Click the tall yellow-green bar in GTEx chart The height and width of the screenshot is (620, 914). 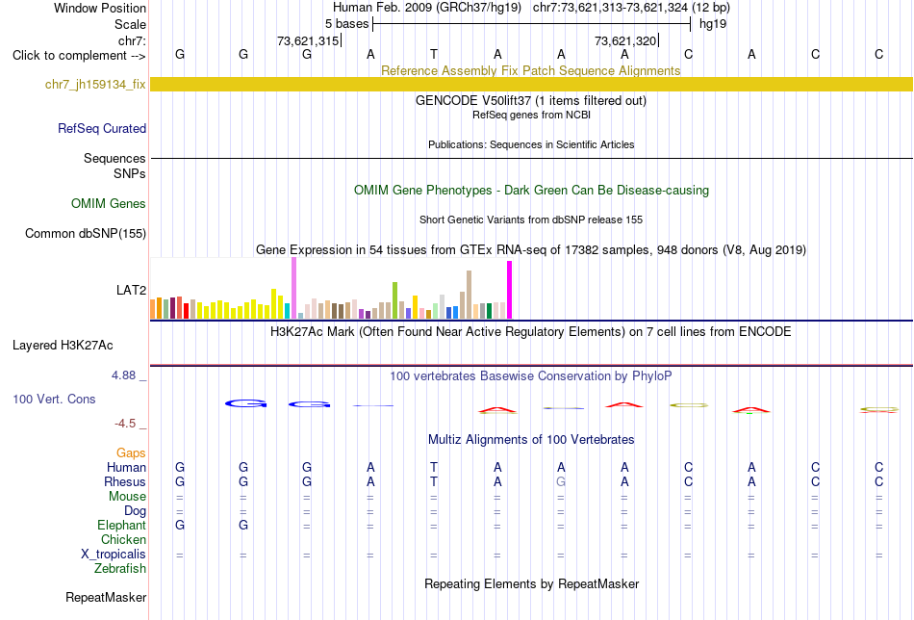[x=394, y=300]
